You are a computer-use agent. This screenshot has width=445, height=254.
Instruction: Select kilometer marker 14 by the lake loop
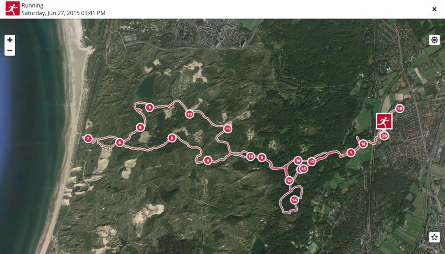coord(295,200)
